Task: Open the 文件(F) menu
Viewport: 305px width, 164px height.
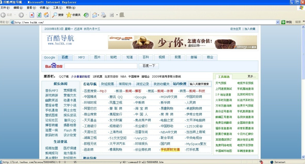Action: (x=5, y=7)
